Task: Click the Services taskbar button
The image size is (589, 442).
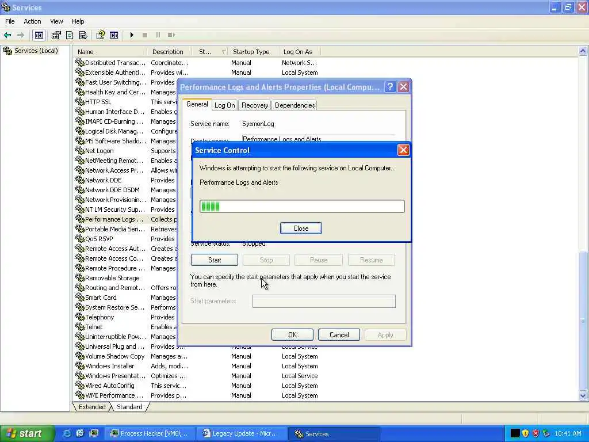Action: click(334, 433)
